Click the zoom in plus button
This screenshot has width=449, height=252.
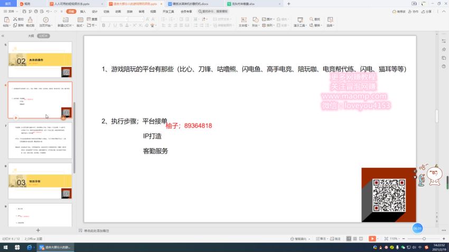coord(444,239)
